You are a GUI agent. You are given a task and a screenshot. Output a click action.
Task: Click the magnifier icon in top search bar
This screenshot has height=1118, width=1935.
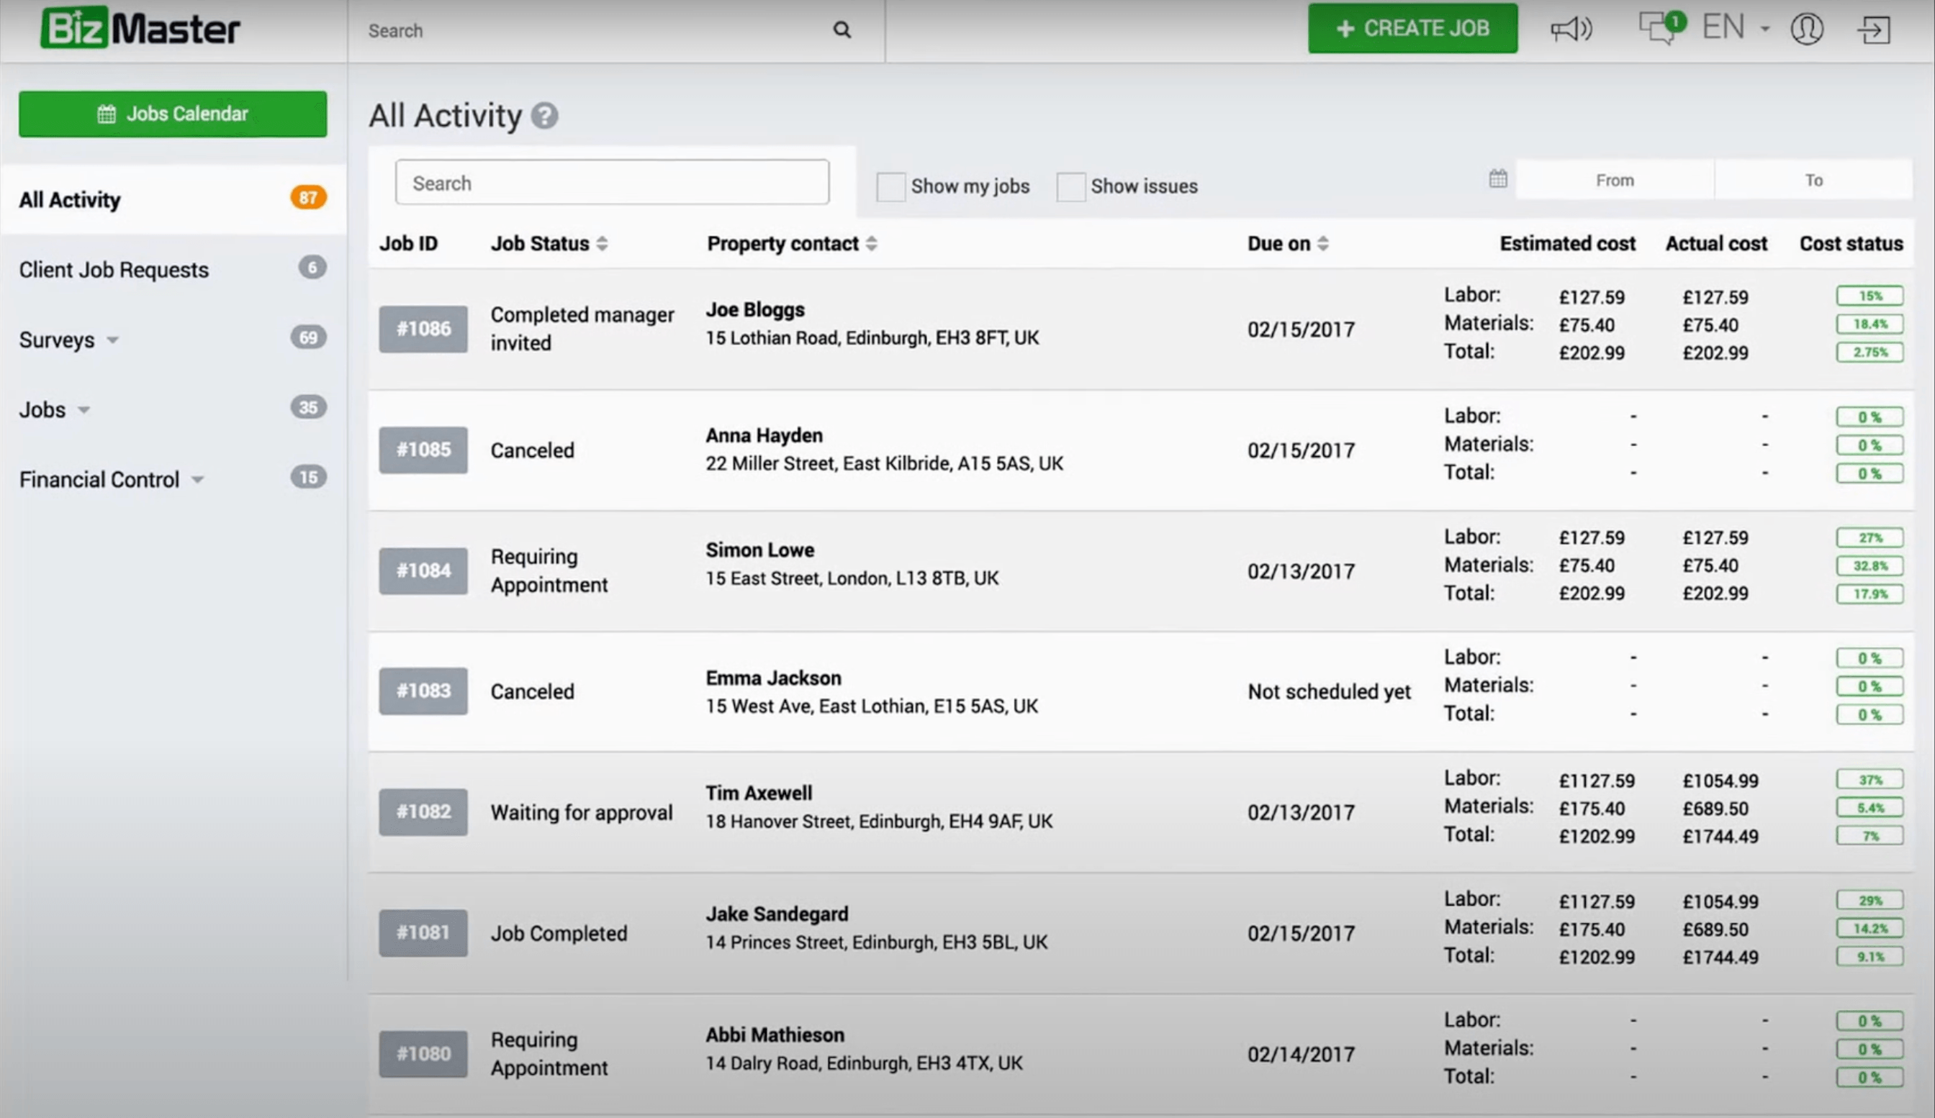pyautogui.click(x=842, y=30)
